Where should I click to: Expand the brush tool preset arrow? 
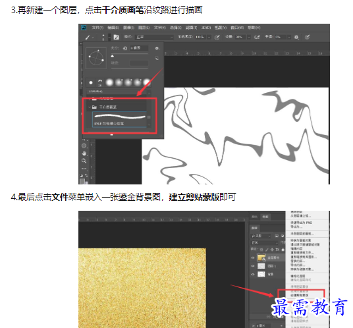(94, 38)
